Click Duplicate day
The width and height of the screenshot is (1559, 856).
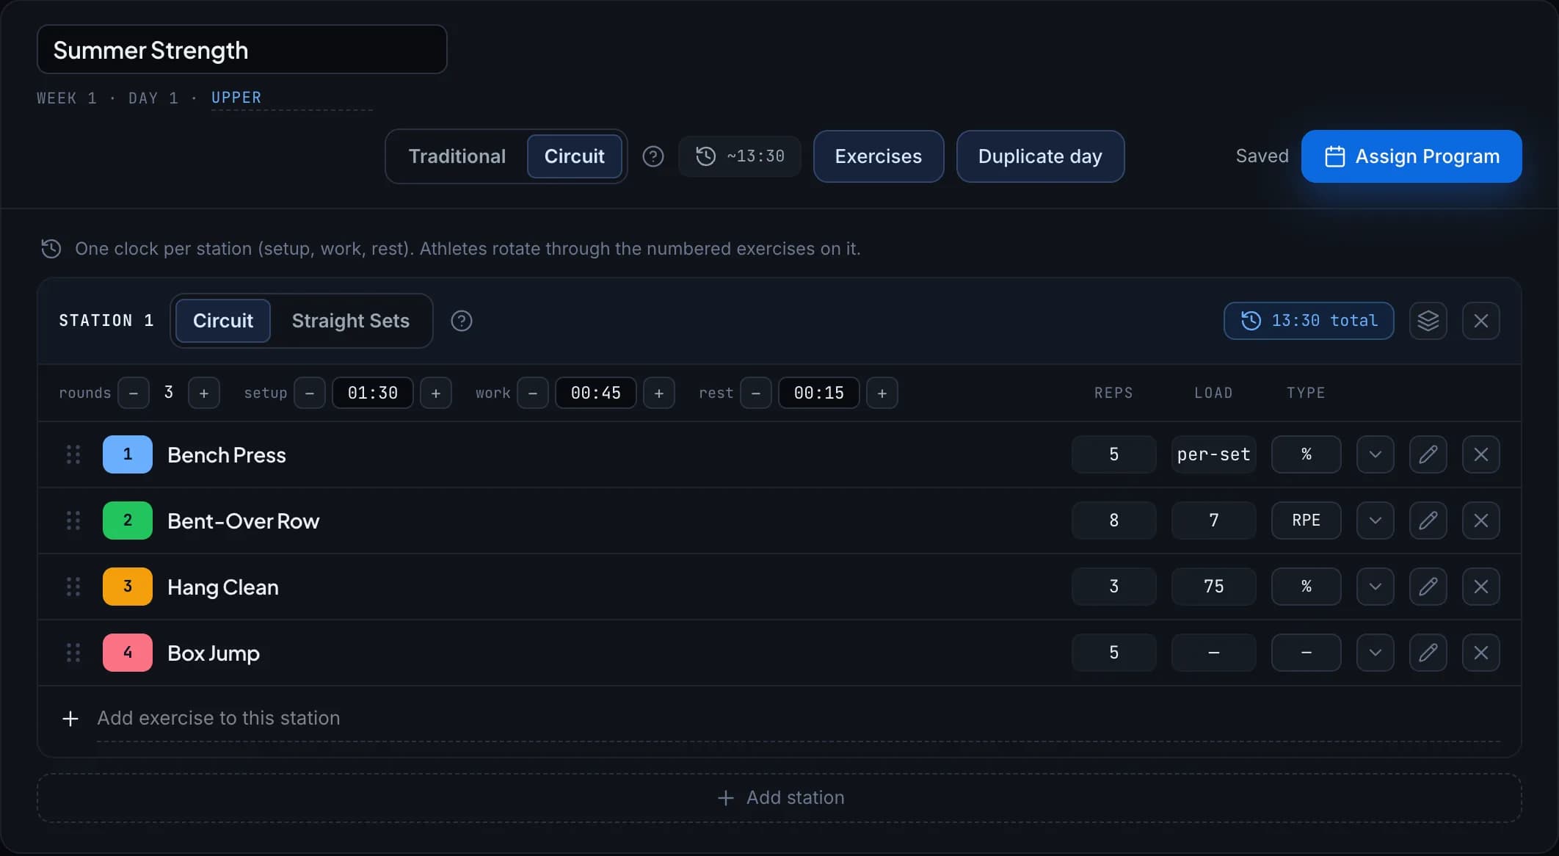pos(1040,156)
